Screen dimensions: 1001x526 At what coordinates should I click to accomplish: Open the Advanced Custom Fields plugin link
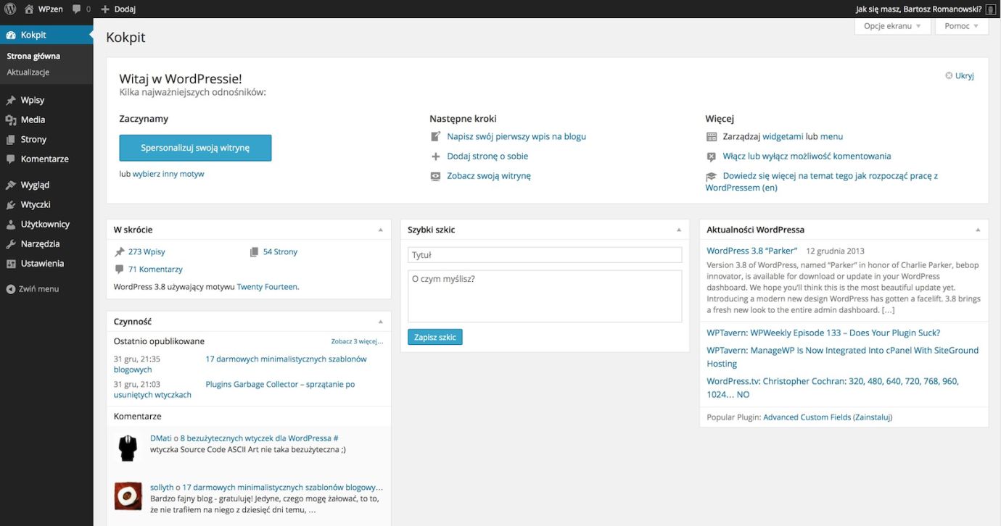807,417
